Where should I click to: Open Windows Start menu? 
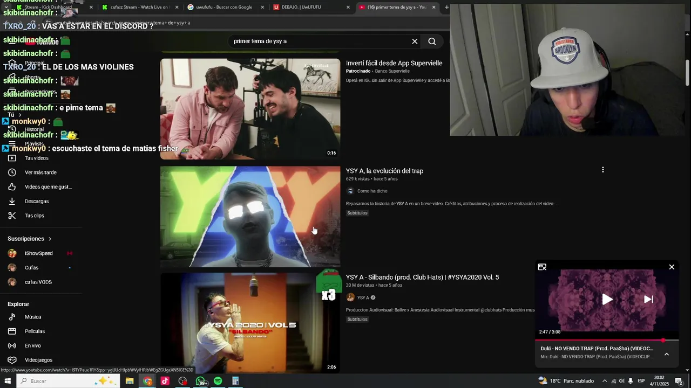tap(8, 381)
